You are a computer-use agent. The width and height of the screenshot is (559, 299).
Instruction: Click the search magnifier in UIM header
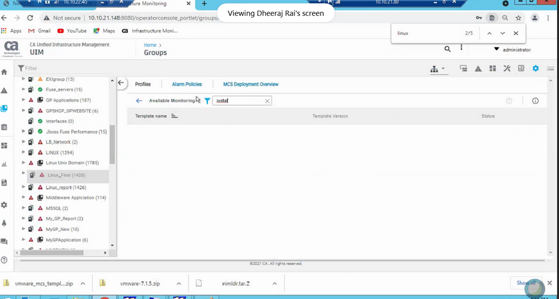pos(448,49)
